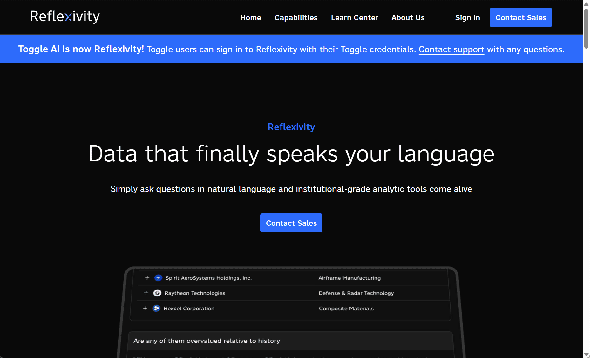The height and width of the screenshot is (358, 590).
Task: Expand the Raytheon Technologies row with plus
Action: pos(146,293)
